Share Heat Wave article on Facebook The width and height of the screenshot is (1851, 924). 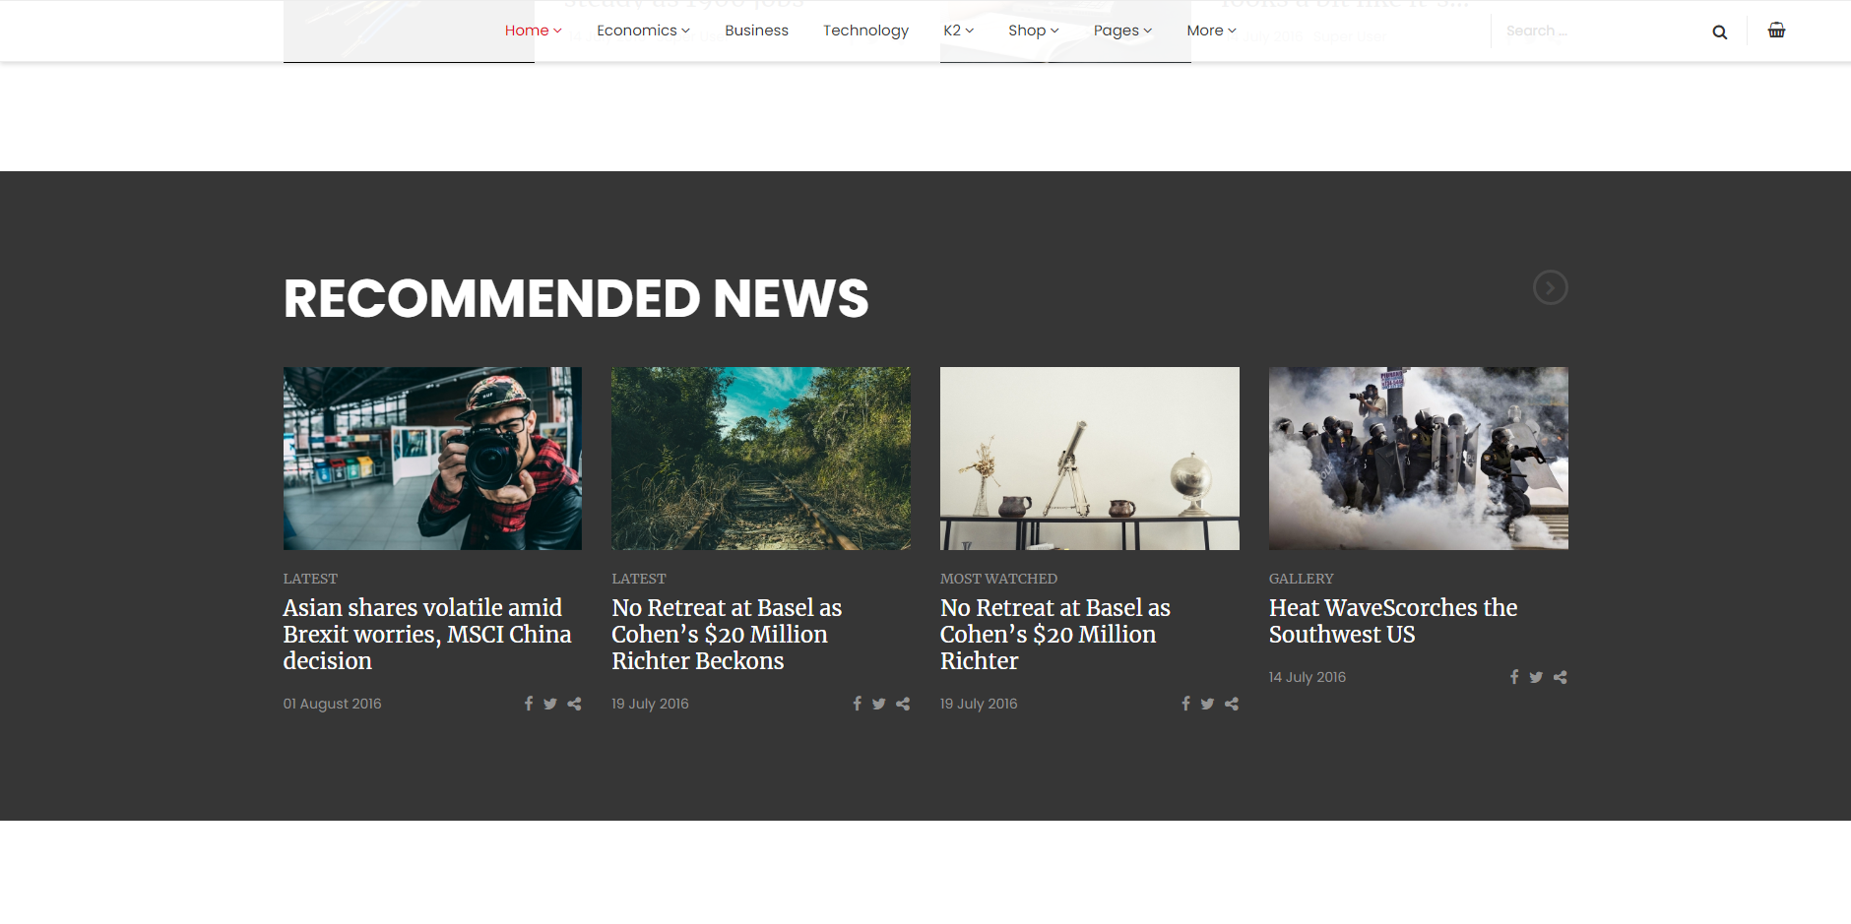click(1514, 677)
